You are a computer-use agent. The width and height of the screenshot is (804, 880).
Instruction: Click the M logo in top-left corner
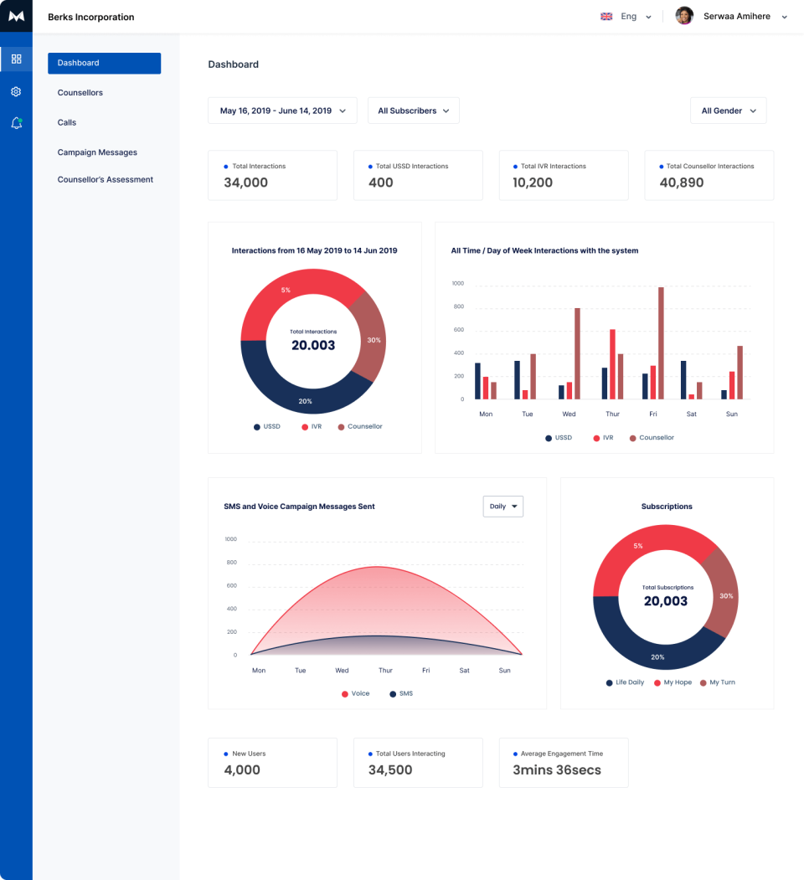coord(16,16)
